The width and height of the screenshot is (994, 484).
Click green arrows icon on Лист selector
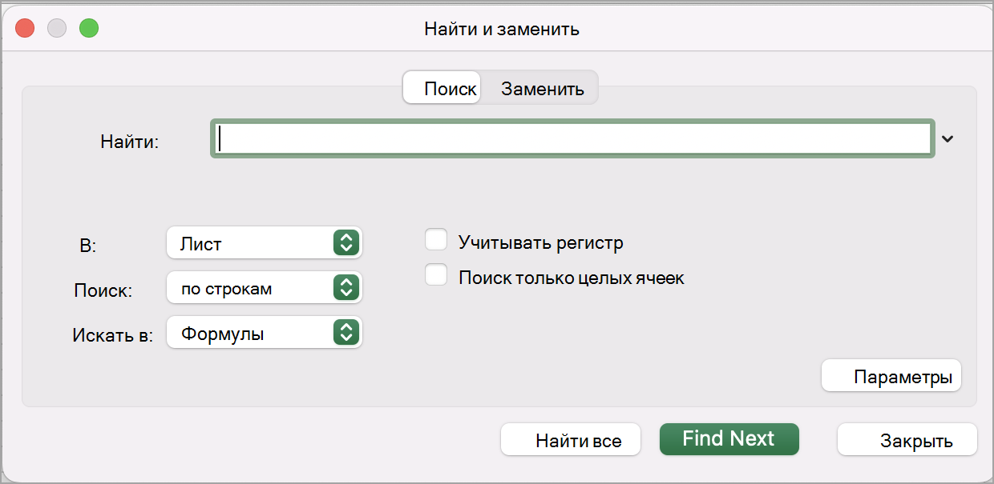pyautogui.click(x=345, y=243)
